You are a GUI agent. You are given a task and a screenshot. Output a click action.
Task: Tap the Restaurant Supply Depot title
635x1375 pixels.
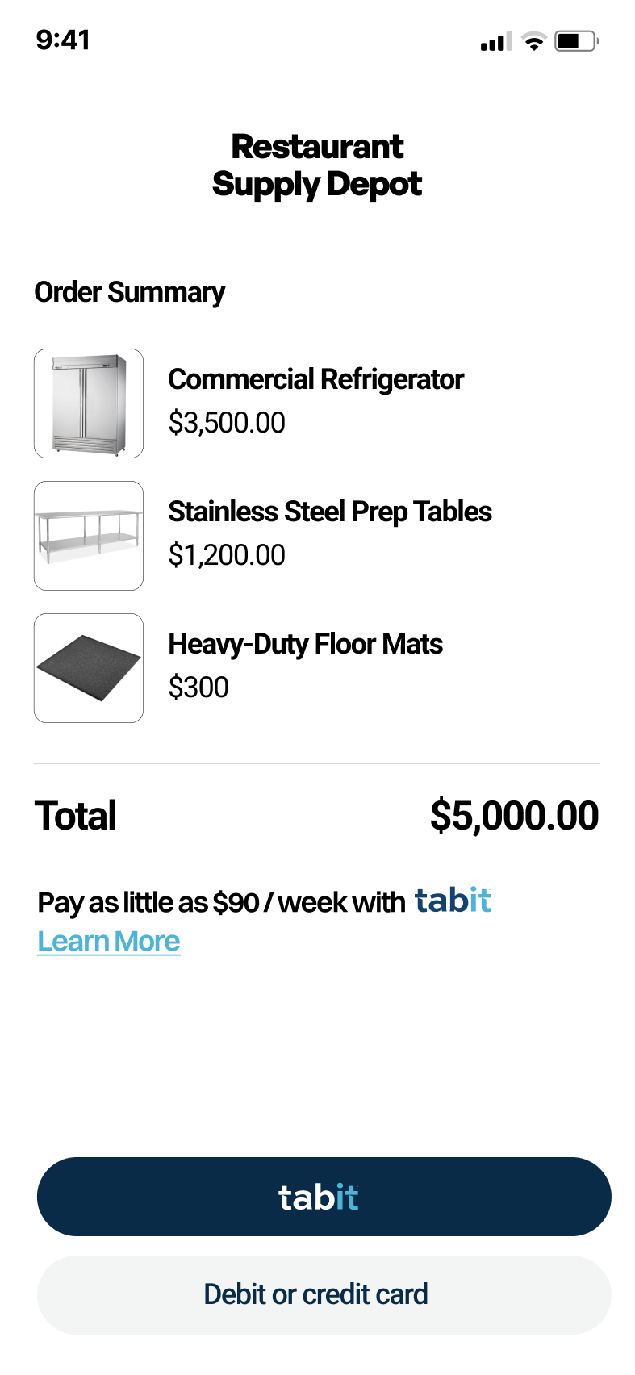coord(317,165)
